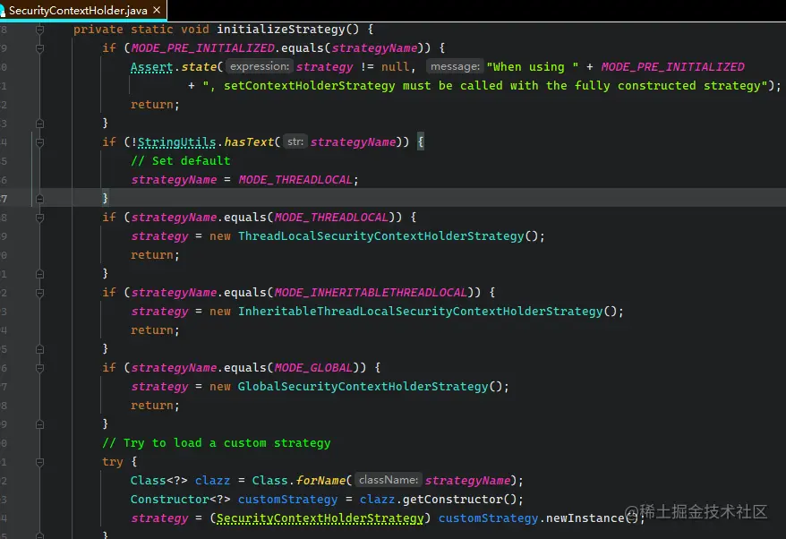Click the "When using " string literal
This screenshot has height=539, width=786.
[x=532, y=66]
